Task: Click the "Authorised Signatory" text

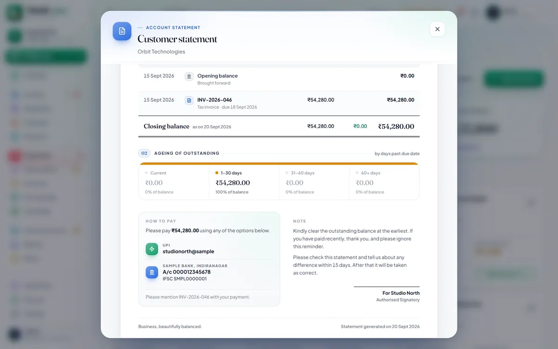Action: [x=398, y=300]
